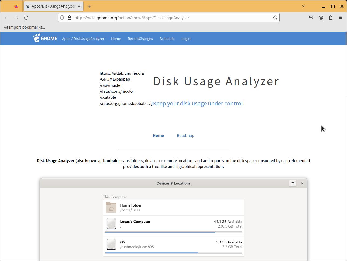Select the bold Home tab of the app page
347x261 pixels.
click(x=158, y=135)
